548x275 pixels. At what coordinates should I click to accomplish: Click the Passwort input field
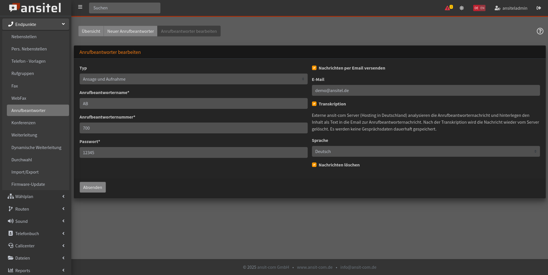[193, 152]
